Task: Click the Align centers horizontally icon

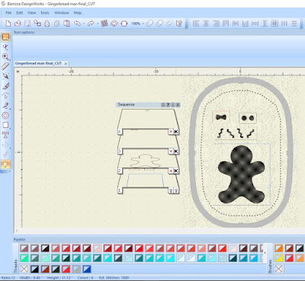Action: 206,24
